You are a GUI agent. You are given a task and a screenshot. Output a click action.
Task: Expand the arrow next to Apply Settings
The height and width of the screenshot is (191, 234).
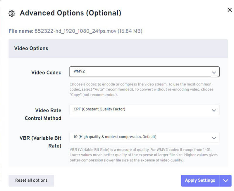226,180
